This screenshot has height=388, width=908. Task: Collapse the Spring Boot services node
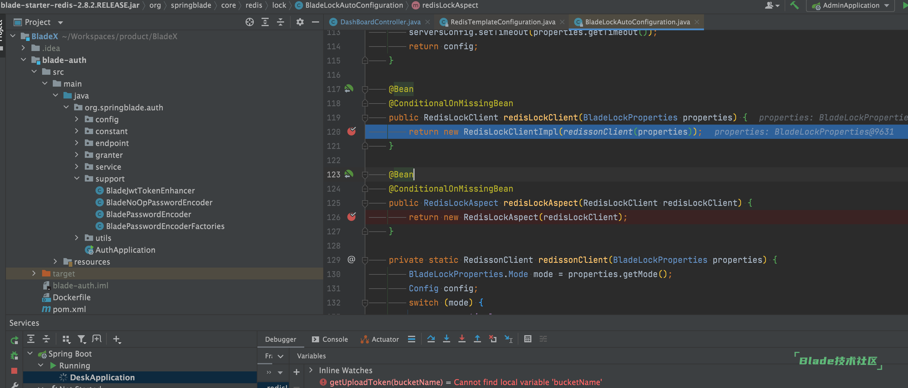coord(30,353)
